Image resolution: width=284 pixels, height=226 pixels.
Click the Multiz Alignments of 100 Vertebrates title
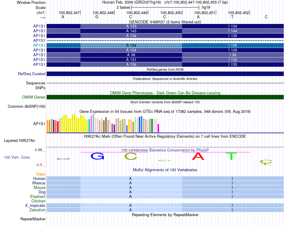165,170
